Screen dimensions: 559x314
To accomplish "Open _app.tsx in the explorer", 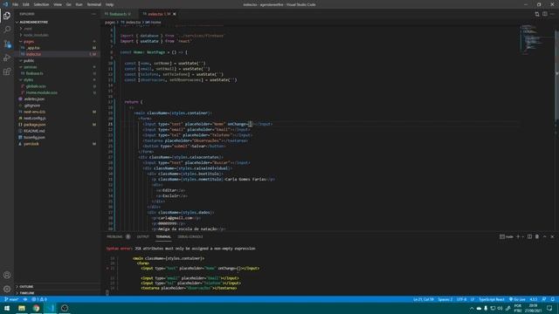I will tap(33, 48).
